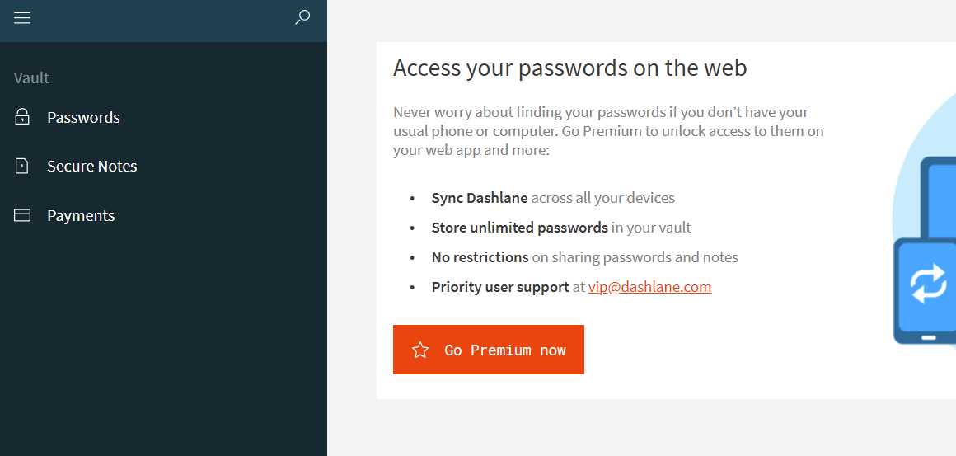Open the Secure Notes section
The width and height of the screenshot is (956, 456).
(x=92, y=166)
